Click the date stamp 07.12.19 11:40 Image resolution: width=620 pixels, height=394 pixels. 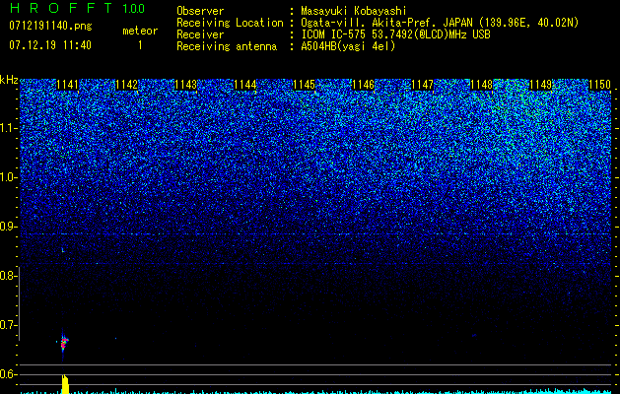[50, 44]
